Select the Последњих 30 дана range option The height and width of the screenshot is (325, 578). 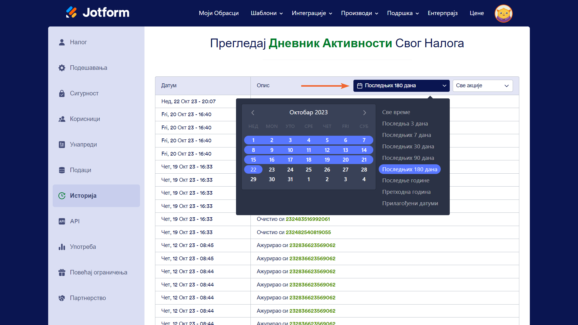(408, 147)
